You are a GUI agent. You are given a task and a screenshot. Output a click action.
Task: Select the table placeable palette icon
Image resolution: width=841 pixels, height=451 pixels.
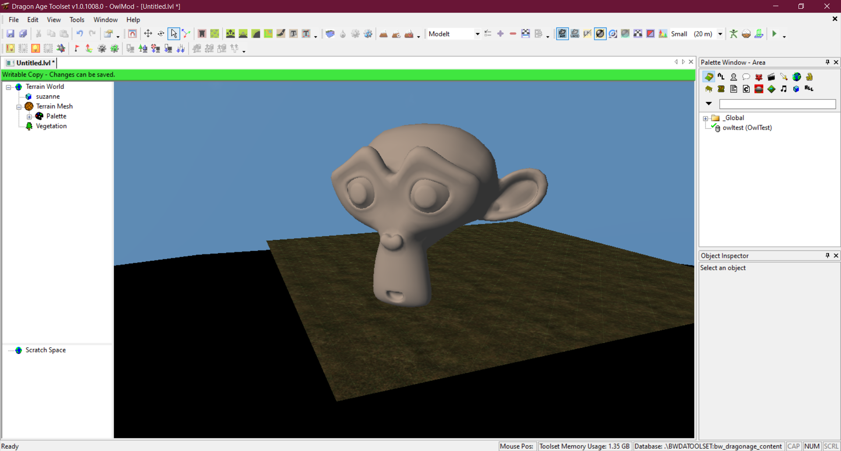point(708,89)
